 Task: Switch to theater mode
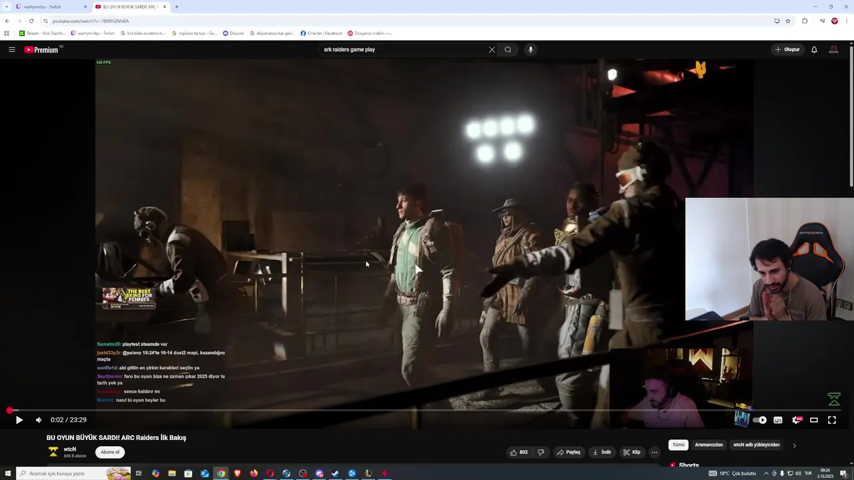814,420
